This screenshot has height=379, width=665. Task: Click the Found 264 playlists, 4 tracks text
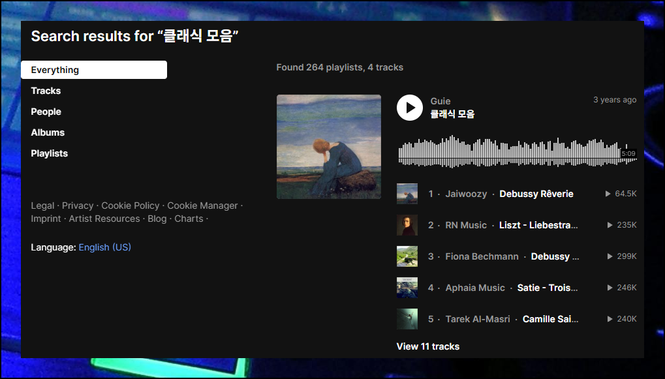[x=340, y=67]
